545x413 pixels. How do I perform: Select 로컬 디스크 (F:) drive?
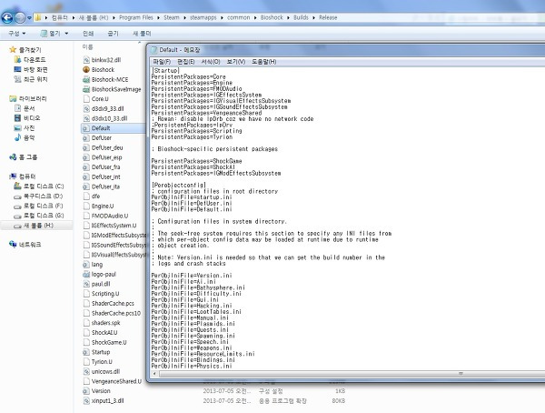(x=38, y=206)
